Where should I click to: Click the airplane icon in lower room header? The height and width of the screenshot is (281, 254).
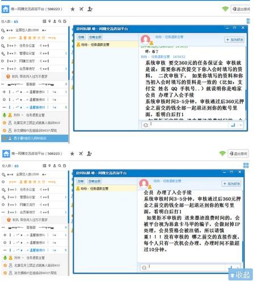click(x=81, y=153)
